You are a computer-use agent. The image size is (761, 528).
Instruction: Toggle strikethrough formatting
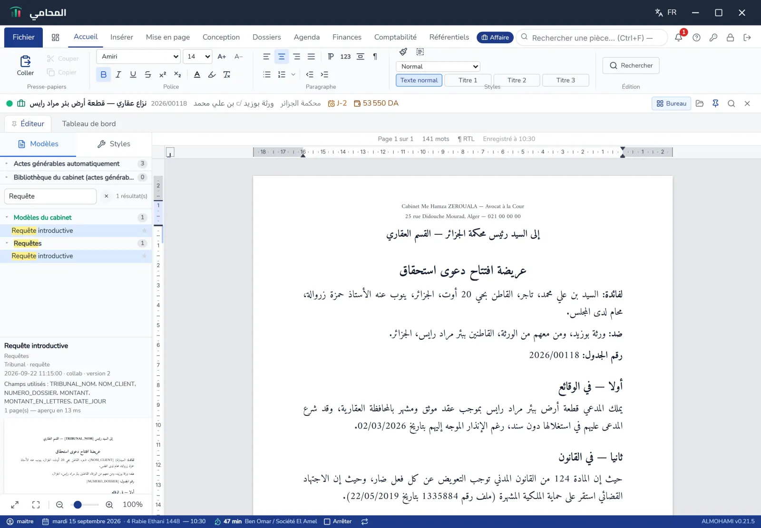point(148,75)
